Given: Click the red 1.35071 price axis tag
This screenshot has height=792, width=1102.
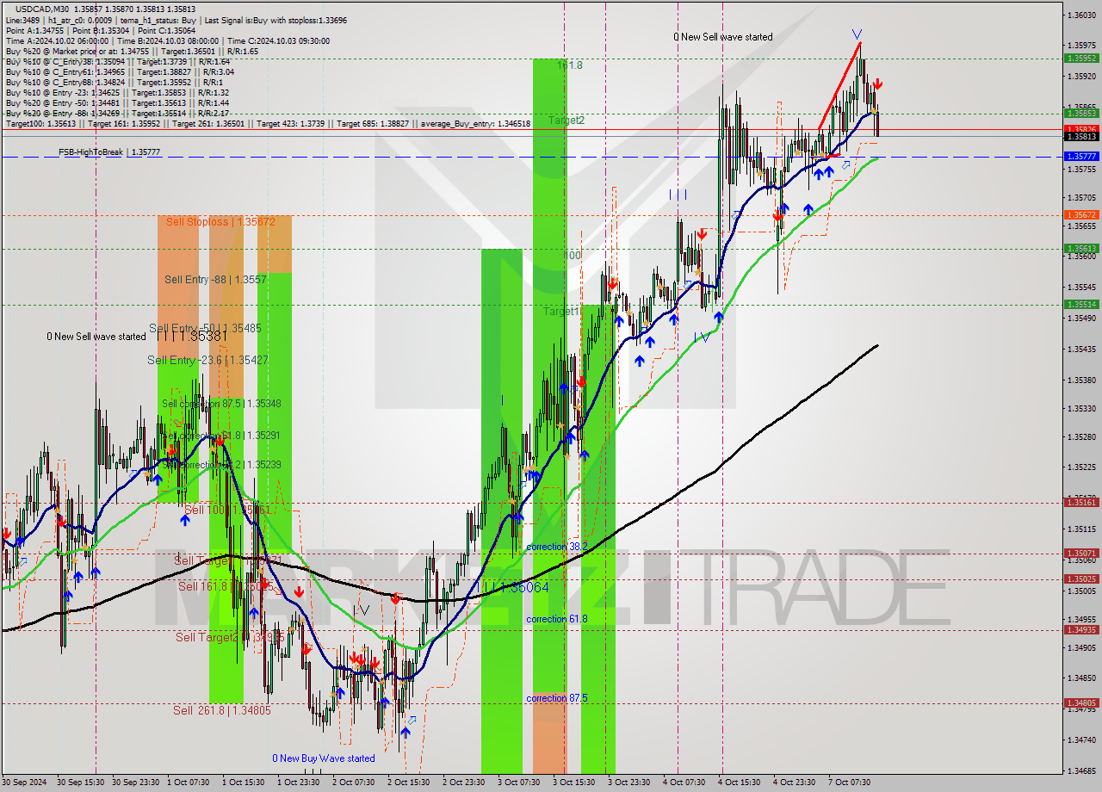Looking at the screenshot, I should 1081,554.
